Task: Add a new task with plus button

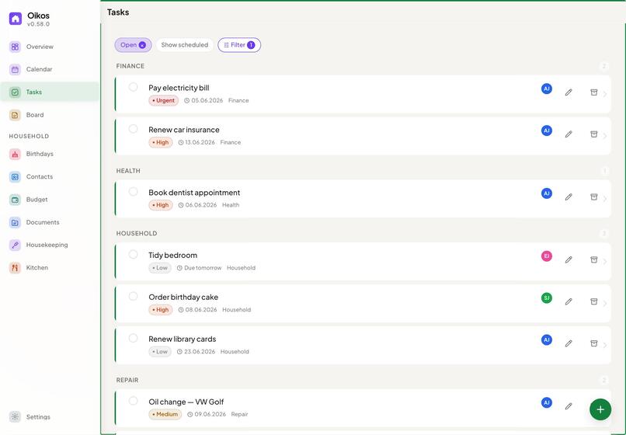Action: tap(600, 409)
